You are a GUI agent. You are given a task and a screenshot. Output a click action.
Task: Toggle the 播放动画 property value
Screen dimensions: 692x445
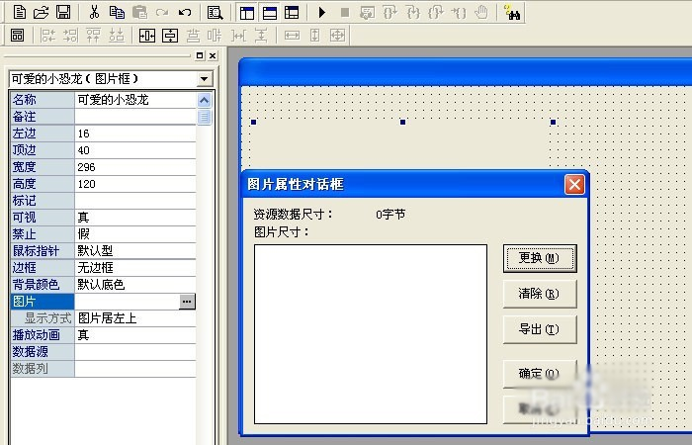(134, 335)
